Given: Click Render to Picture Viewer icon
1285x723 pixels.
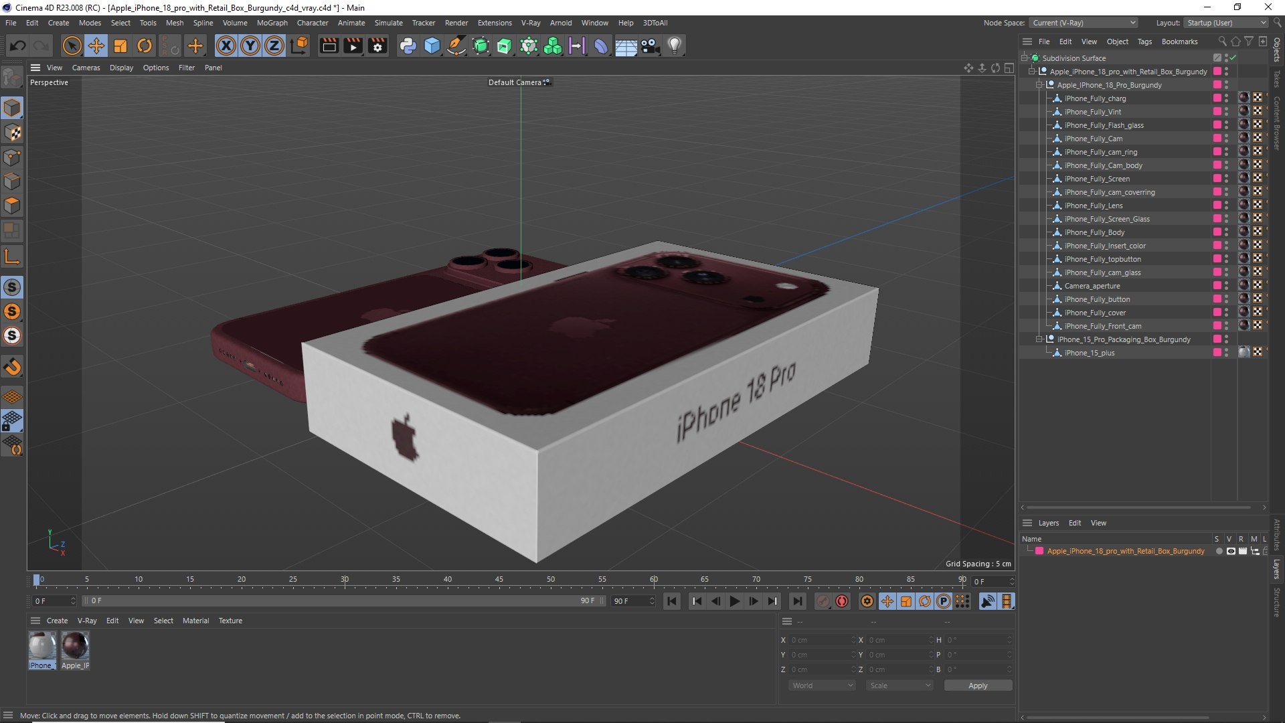Looking at the screenshot, I should tap(353, 46).
